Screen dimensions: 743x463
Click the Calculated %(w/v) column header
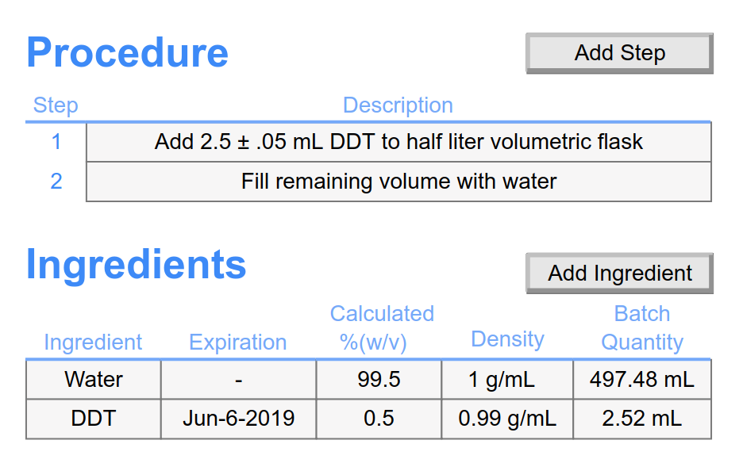382,328
